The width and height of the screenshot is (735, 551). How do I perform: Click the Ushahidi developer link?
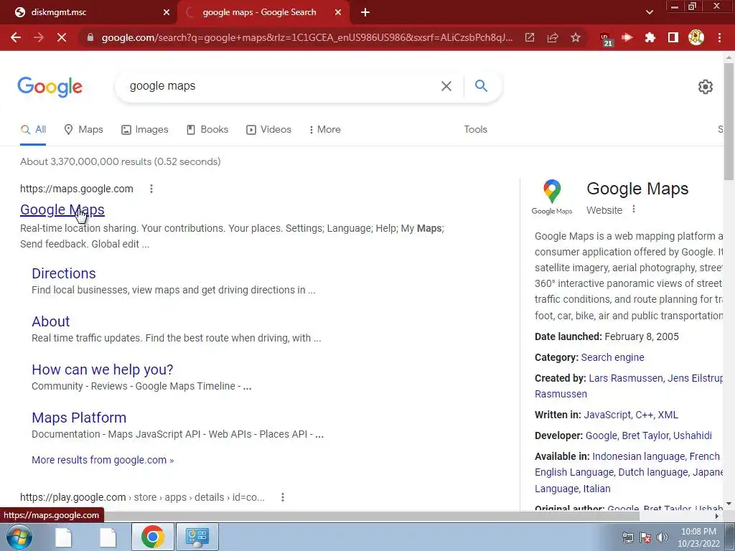pos(693,435)
